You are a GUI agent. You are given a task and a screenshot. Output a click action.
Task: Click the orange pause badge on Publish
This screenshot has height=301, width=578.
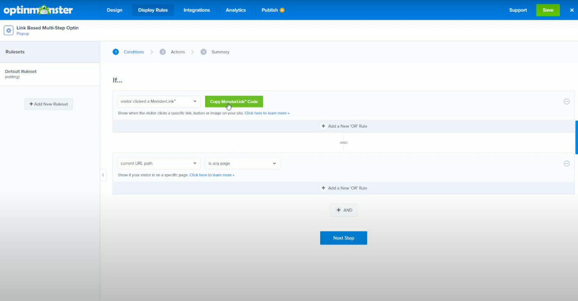click(x=282, y=10)
